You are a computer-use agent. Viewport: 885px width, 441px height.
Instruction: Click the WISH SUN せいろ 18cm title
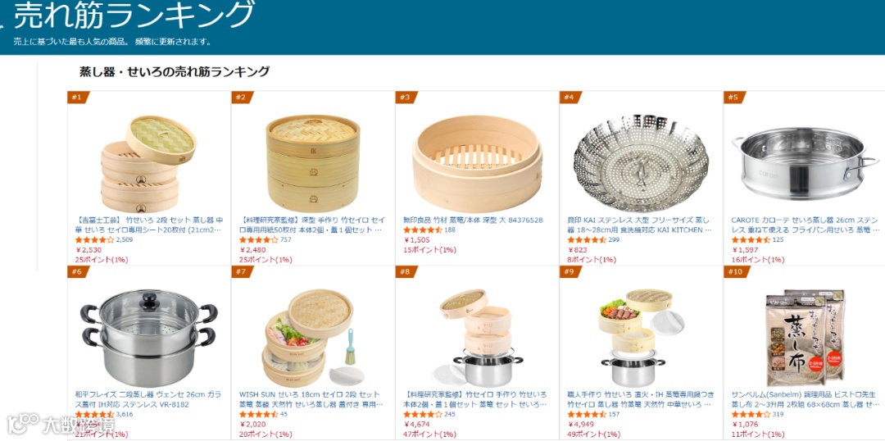click(x=311, y=399)
